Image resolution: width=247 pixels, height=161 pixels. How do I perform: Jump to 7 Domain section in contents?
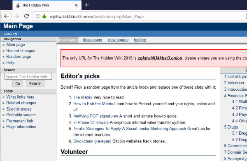coord(235,152)
